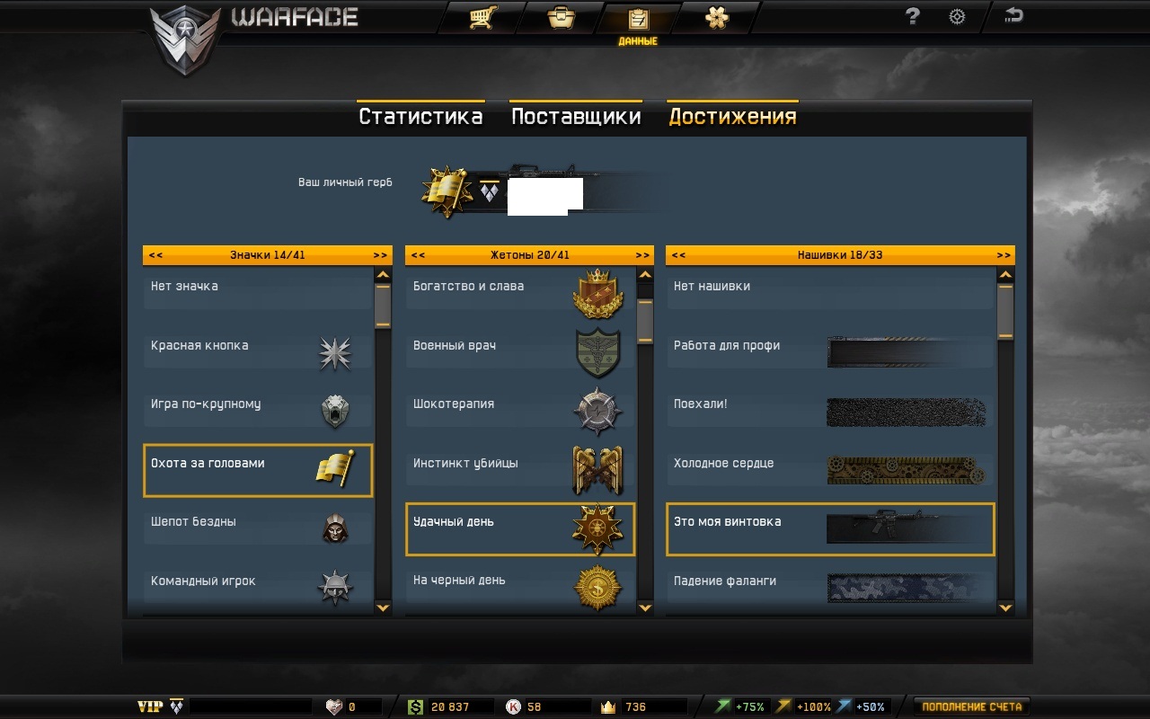Image resolution: width=1150 pixels, height=719 pixels.
Task: Click scroll down arrow in Жетоны list
Action: 645,608
